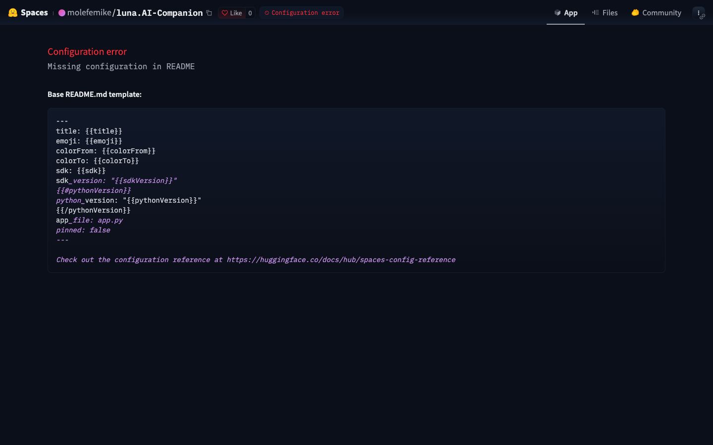Click the 'Base README.md template:' label

pos(95,94)
